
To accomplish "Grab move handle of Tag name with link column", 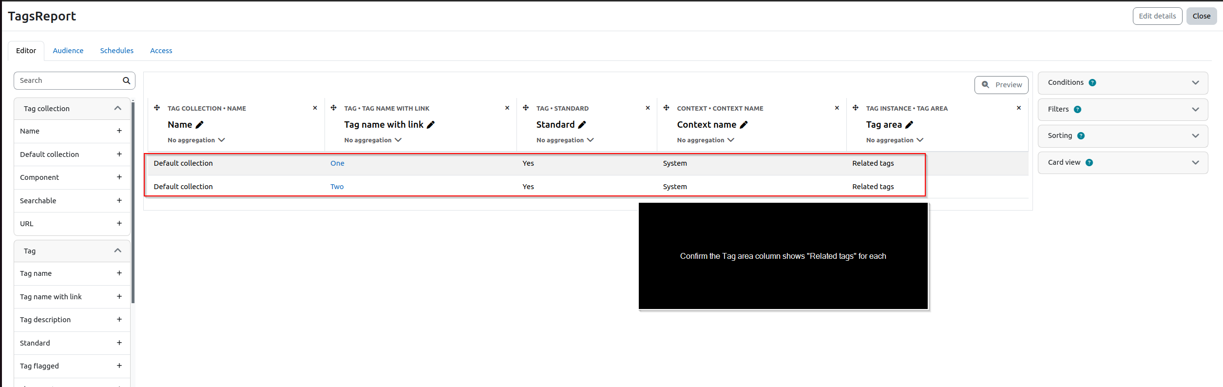I will tap(333, 108).
